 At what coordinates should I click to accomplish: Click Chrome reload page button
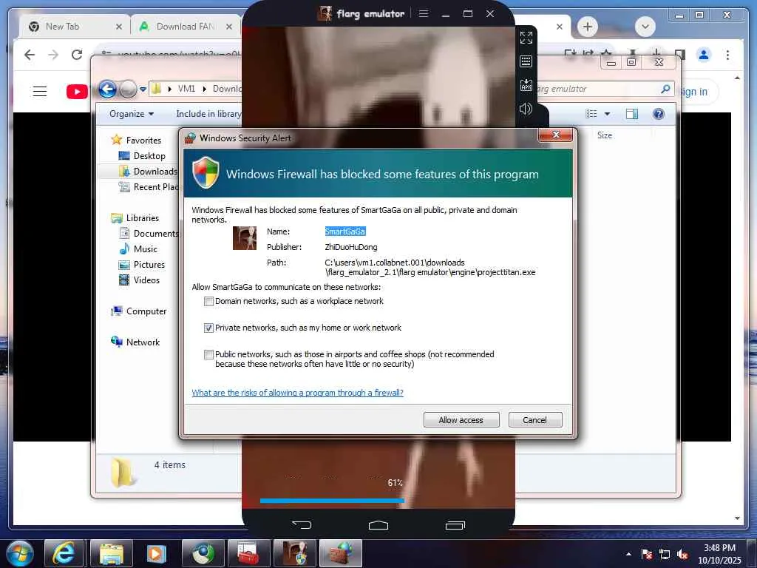point(77,55)
